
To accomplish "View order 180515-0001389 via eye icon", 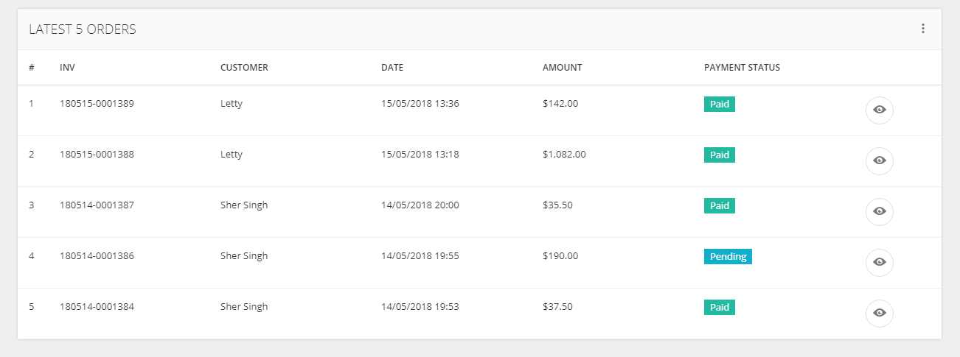I will tap(879, 110).
